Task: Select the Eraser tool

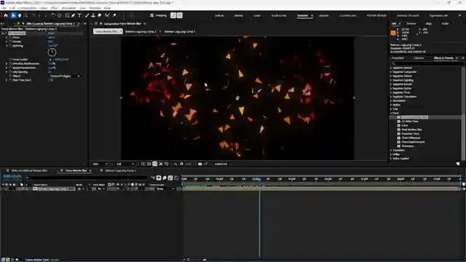Action: tap(100, 15)
